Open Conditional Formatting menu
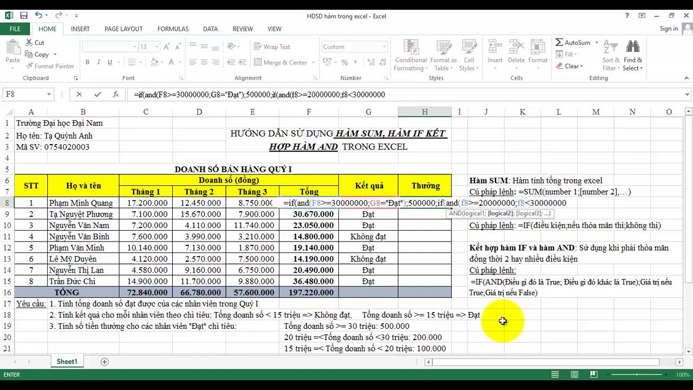693x390 pixels. pyautogui.click(x=410, y=55)
